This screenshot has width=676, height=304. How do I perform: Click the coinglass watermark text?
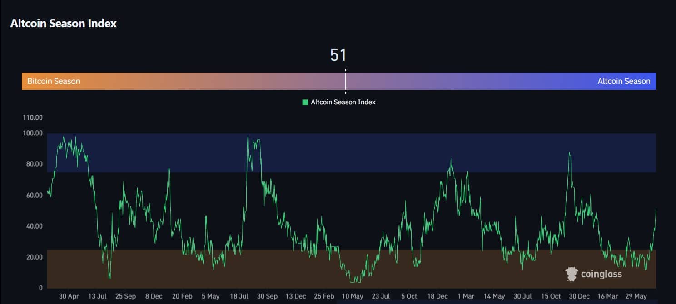click(601, 274)
